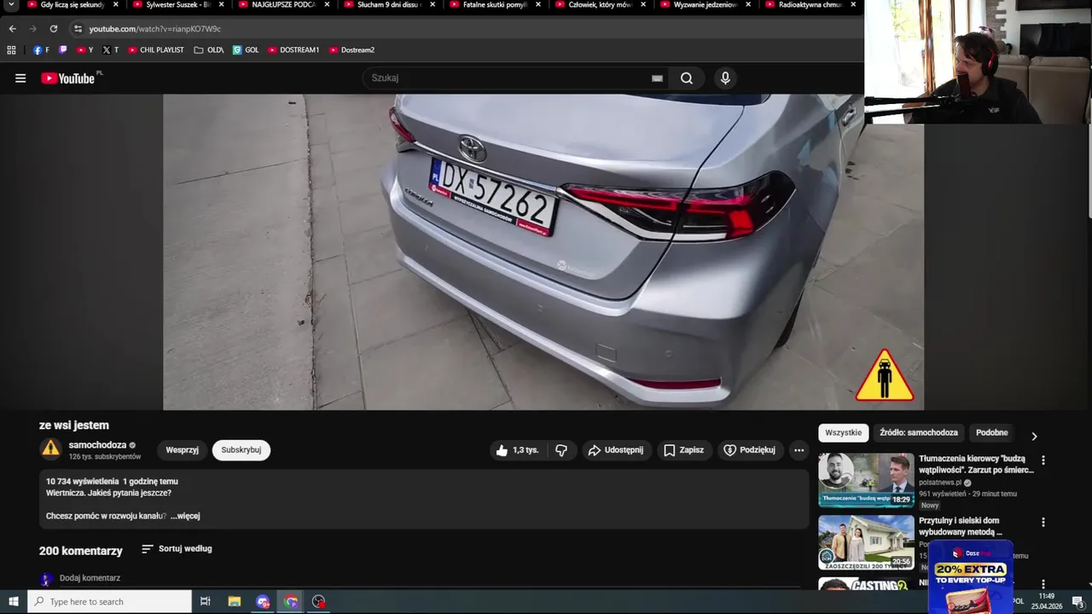The width and height of the screenshot is (1092, 614).
Task: Open the YouTube hamburger guide menu
Action: click(20, 78)
